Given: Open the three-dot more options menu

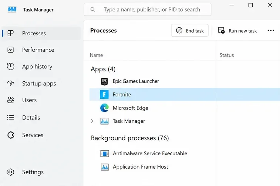Looking at the screenshot, I should pos(271,31).
